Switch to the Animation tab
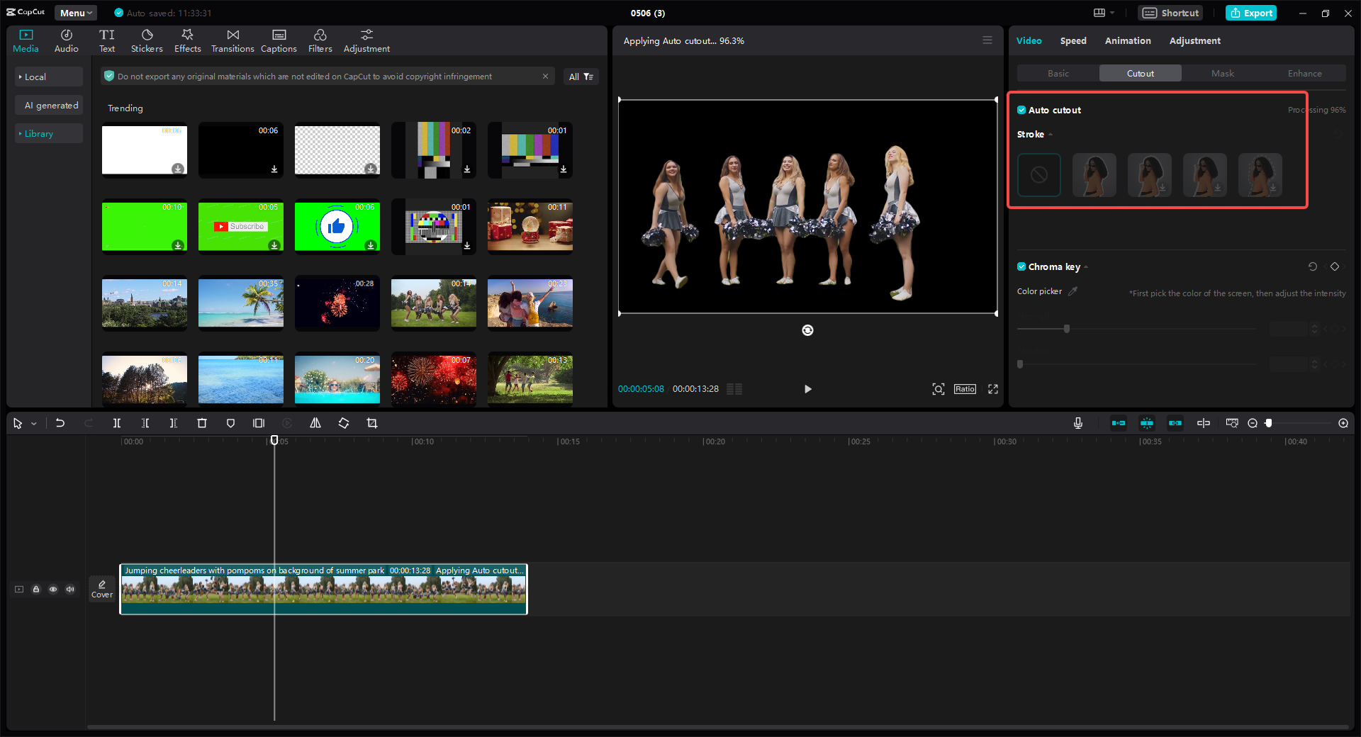This screenshot has width=1361, height=737. 1127,40
